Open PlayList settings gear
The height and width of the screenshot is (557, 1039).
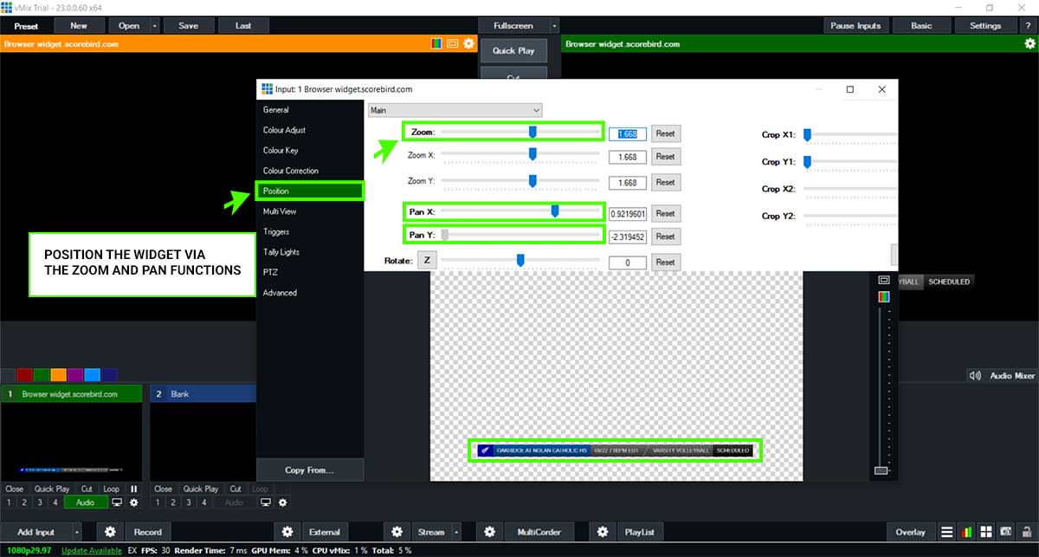(603, 532)
